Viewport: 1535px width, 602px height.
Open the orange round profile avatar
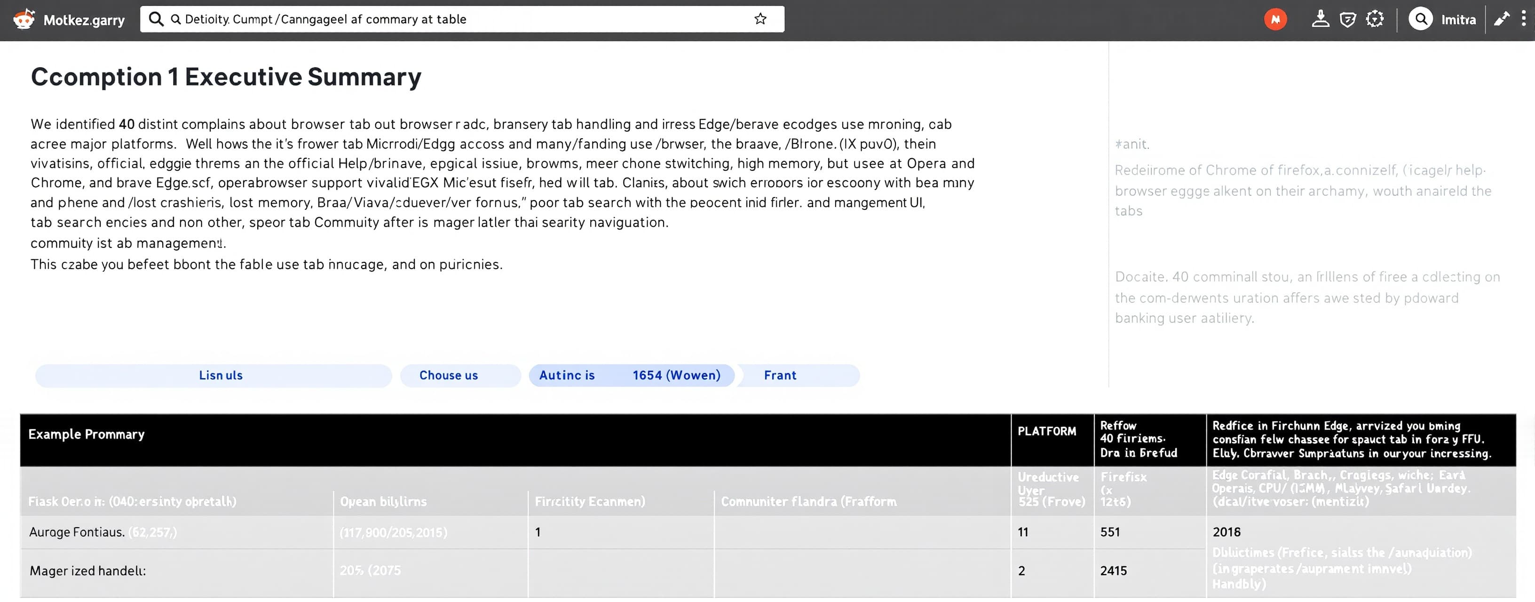tap(1275, 20)
